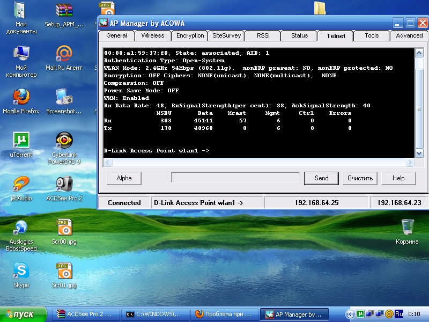Switch to the Wireless tab
The height and width of the screenshot is (322, 429).
(x=153, y=35)
